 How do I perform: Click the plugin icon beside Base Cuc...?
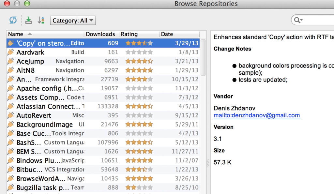[x=11, y=133]
